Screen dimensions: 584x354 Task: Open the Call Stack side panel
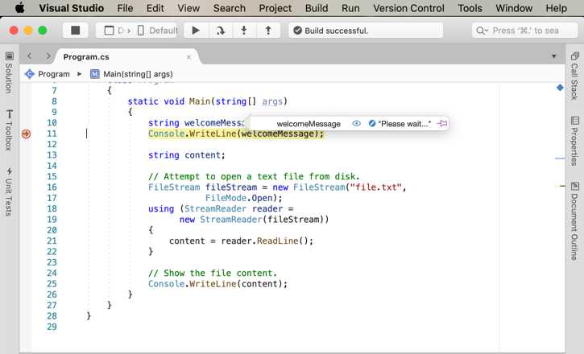click(x=574, y=76)
